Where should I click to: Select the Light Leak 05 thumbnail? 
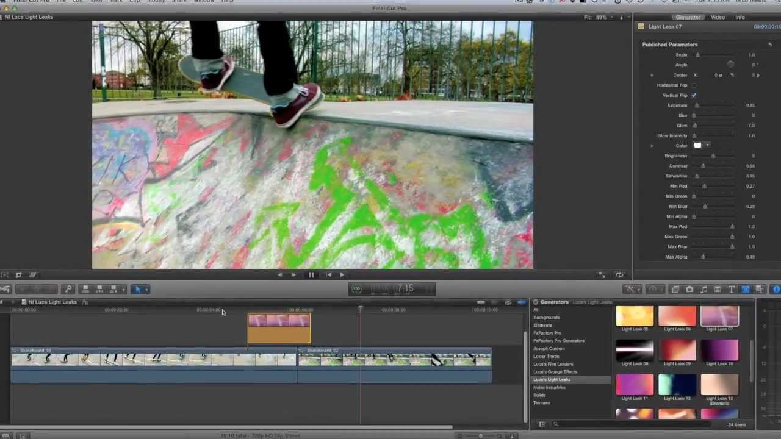click(635, 316)
